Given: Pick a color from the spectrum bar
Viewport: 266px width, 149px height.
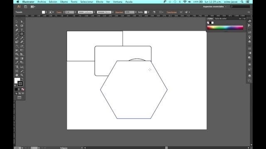Looking at the screenshot, I should pos(225,28).
